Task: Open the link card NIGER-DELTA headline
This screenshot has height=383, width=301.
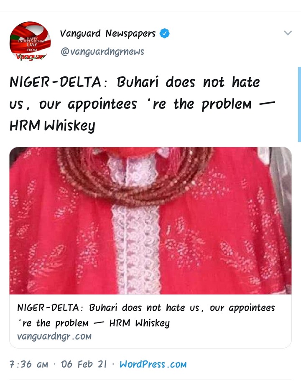Action: click(146, 315)
